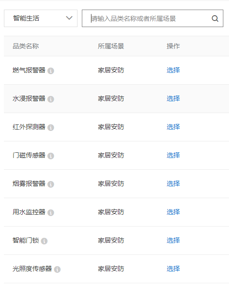Show info icon for 智能门锁
This screenshot has height=285, width=229.
[x=44, y=241]
